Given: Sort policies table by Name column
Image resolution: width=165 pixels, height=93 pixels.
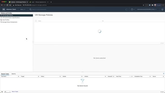Looking at the screenshot, I should point(40,21).
